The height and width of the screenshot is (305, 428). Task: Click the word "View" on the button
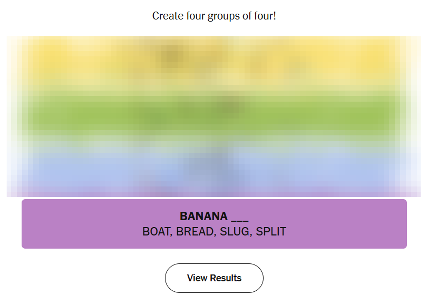coord(197,278)
